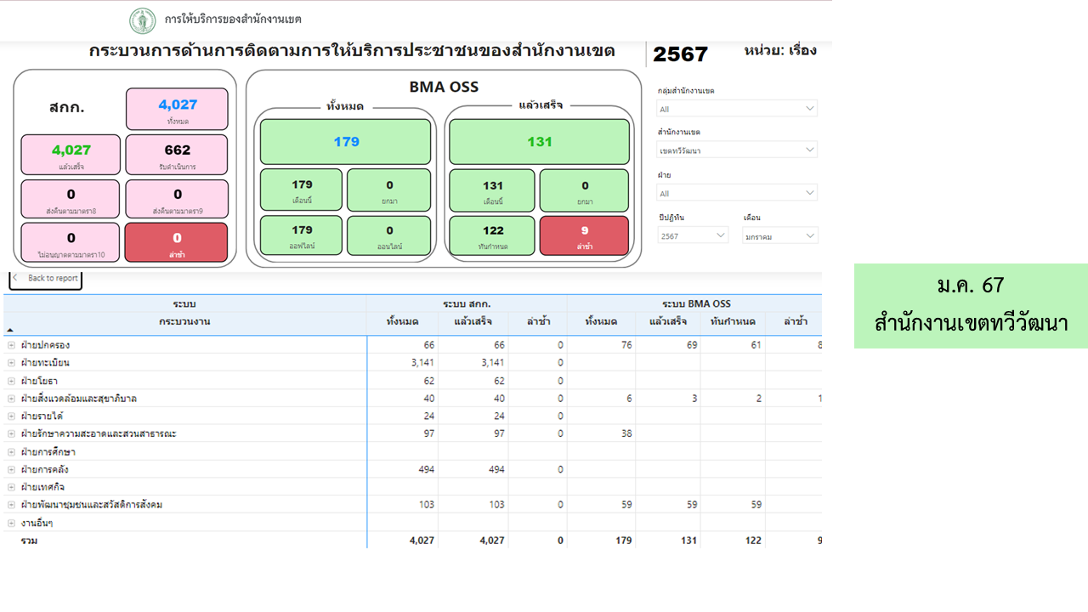Expand the งานอื่นๆ row

pos(11,523)
